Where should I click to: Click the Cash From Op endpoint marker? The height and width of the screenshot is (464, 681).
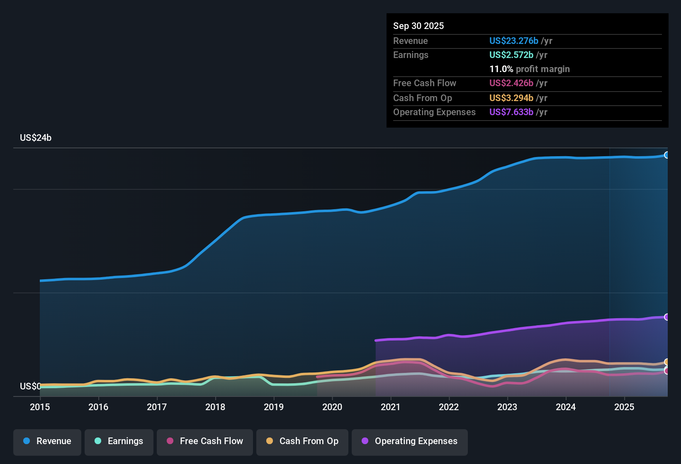pos(667,362)
